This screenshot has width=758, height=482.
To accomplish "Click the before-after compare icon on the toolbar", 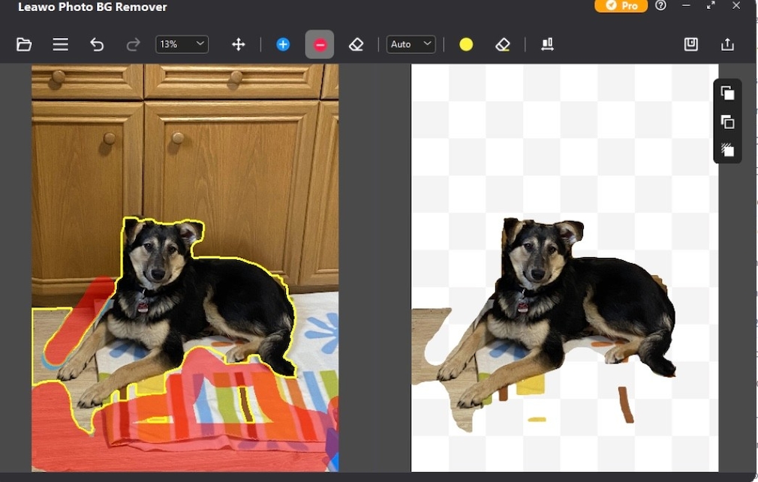I will pos(547,44).
